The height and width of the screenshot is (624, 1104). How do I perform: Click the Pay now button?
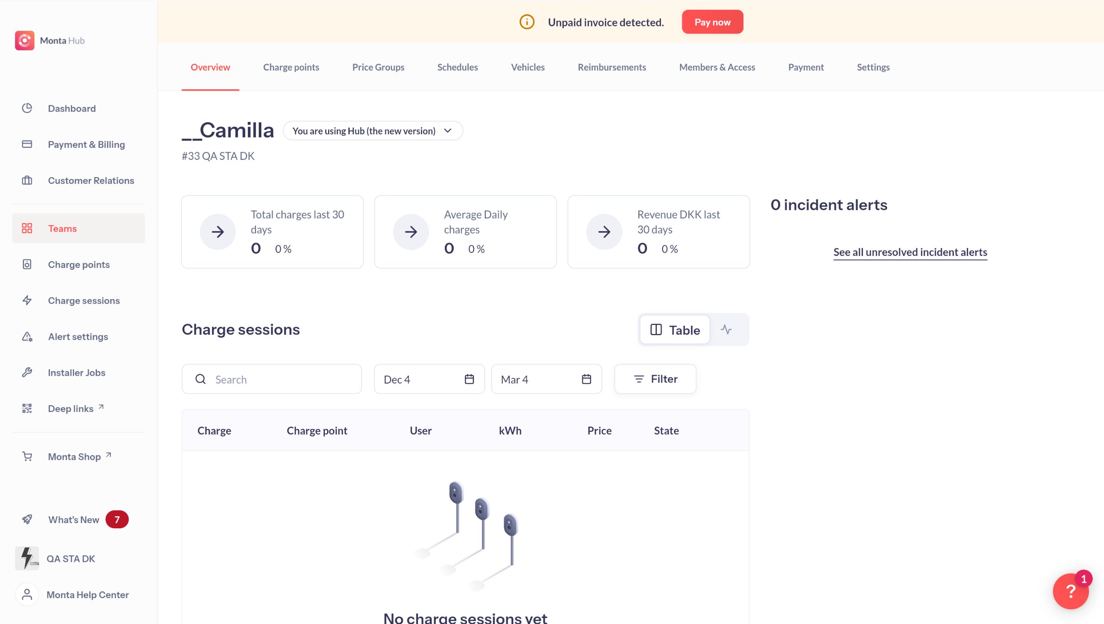(712, 22)
